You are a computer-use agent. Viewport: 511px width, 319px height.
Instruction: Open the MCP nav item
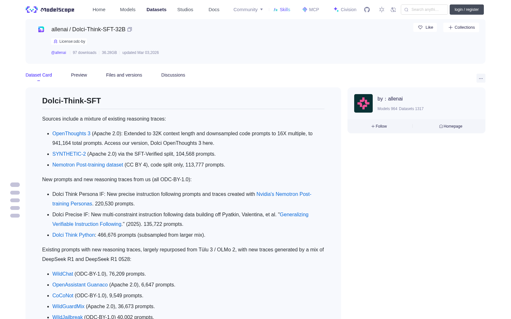tap(311, 10)
